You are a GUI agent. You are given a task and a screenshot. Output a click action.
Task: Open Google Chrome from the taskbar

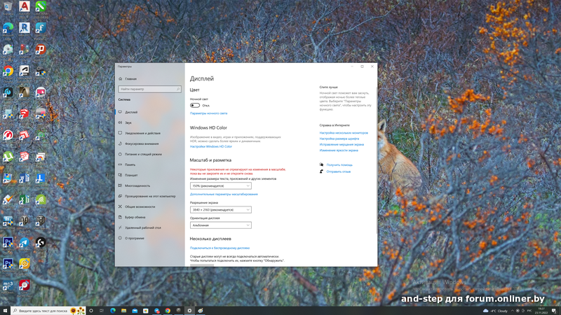(x=168, y=311)
